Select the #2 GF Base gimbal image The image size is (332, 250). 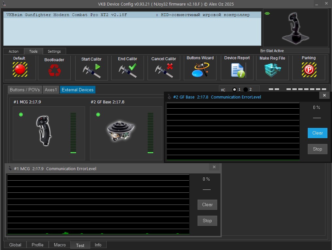point(121,131)
